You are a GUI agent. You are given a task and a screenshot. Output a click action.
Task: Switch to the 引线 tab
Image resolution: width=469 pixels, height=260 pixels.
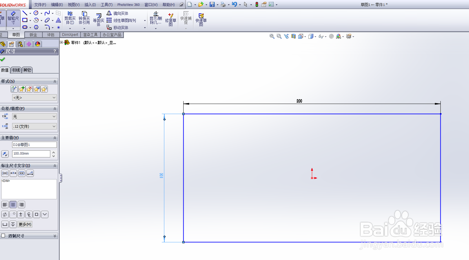pyautogui.click(x=16, y=70)
